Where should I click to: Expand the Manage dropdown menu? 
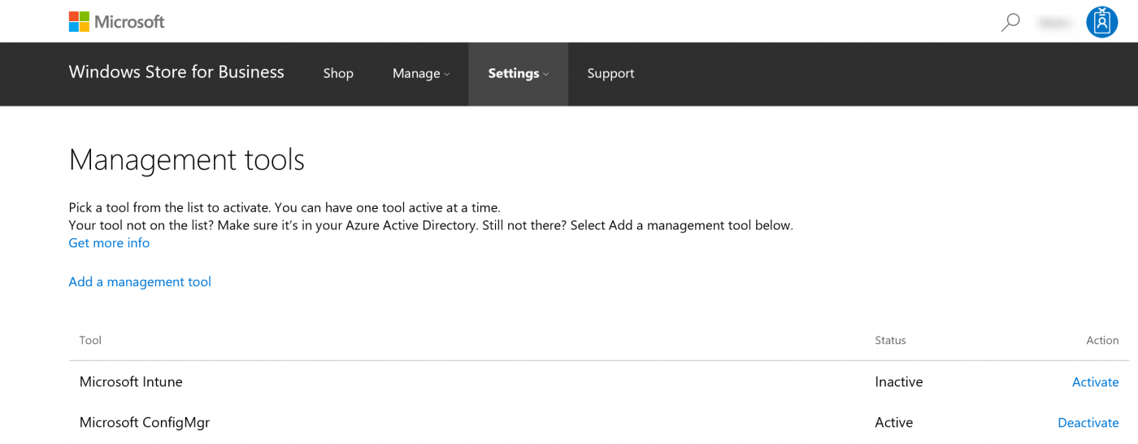(x=420, y=73)
